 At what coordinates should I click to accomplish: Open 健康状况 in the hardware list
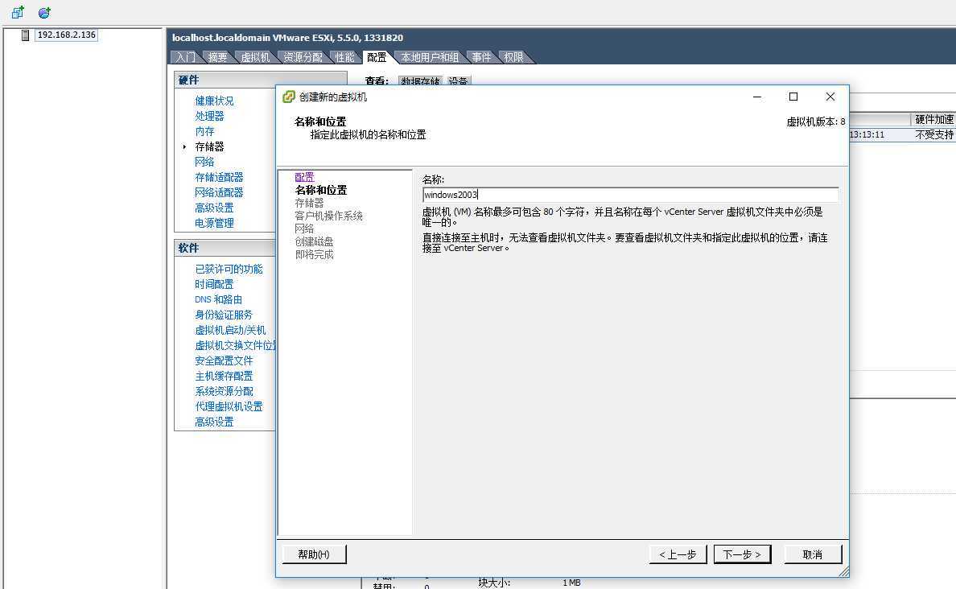point(214,101)
